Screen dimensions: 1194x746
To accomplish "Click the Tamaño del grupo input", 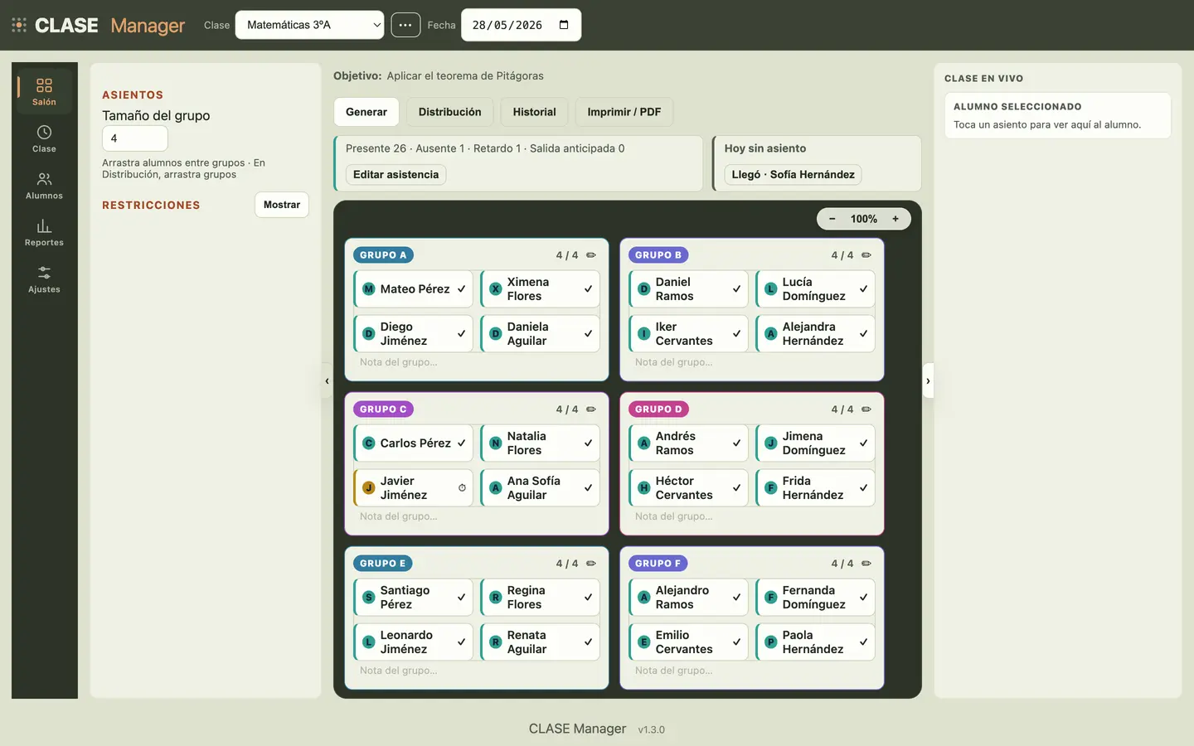I will tap(135, 138).
